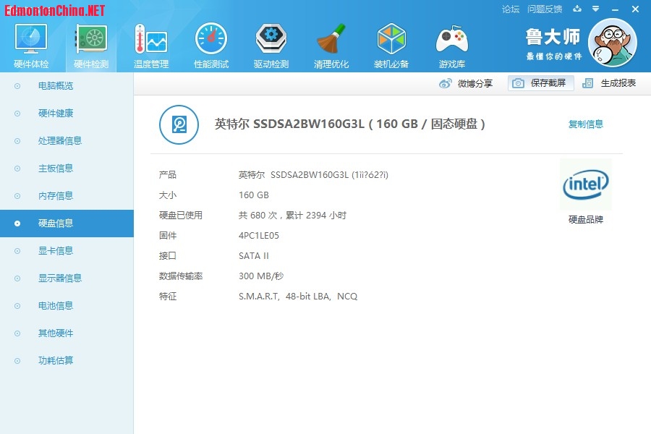The image size is (651, 434).
Task: Launch the 性能测试 performance test
Action: (x=210, y=43)
